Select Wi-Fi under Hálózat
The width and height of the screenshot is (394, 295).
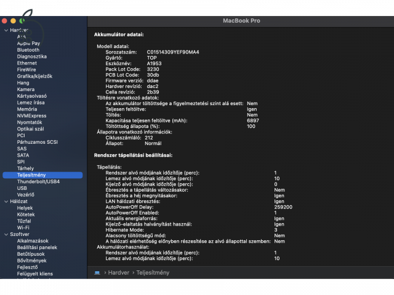pyautogui.click(x=23, y=227)
